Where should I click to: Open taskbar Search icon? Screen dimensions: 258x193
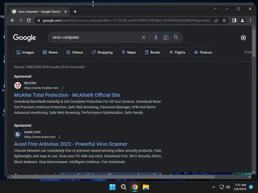click(x=123, y=187)
